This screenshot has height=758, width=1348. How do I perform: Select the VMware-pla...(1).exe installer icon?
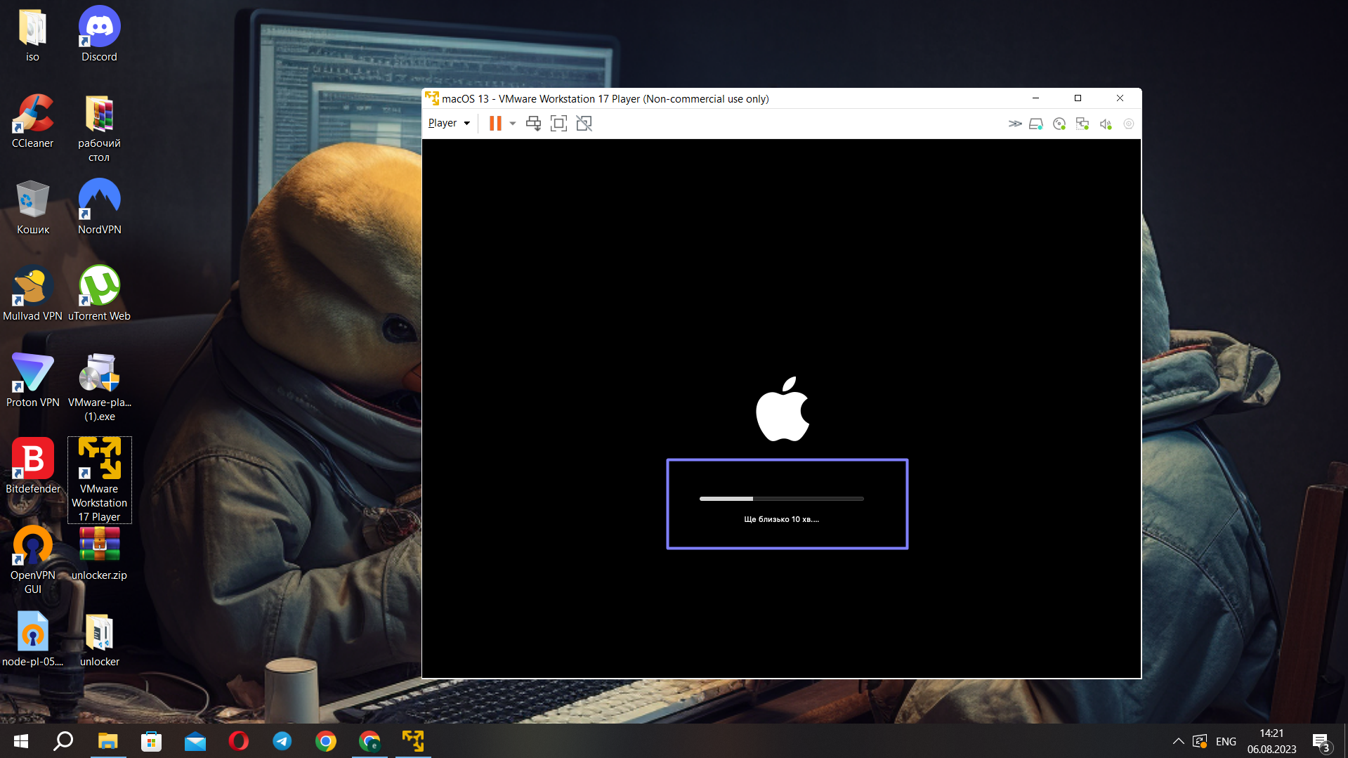(x=99, y=388)
